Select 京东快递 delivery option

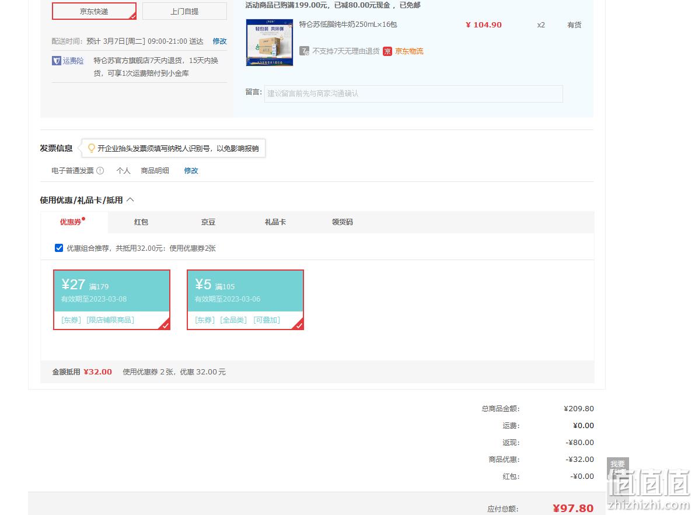[x=94, y=11]
